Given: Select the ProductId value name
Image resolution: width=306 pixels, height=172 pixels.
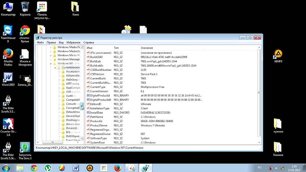Looking at the screenshot, I should click(96, 121).
